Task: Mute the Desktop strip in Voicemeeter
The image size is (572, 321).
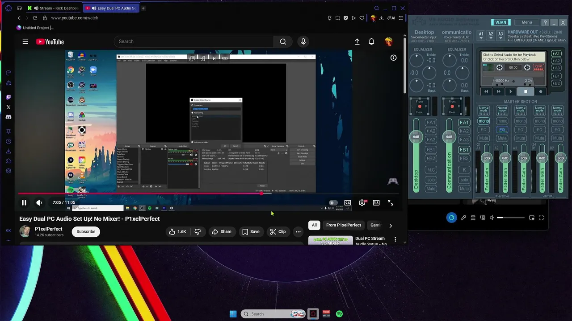Action: [431, 189]
